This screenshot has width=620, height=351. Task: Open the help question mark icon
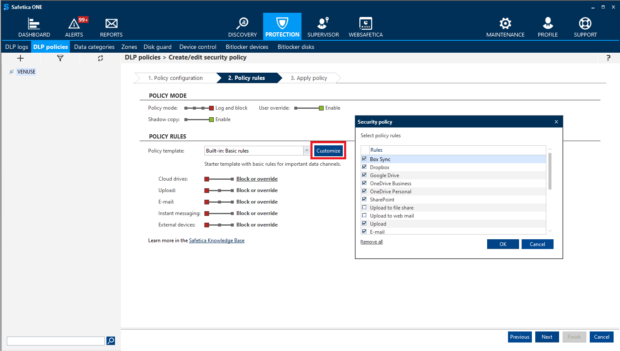tap(608, 58)
